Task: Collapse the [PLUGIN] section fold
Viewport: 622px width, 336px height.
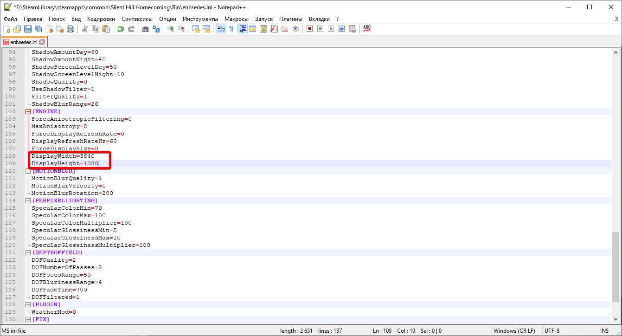Action: (27, 304)
